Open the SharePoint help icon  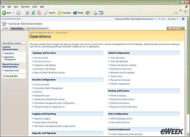pyautogui.click(x=183, y=19)
